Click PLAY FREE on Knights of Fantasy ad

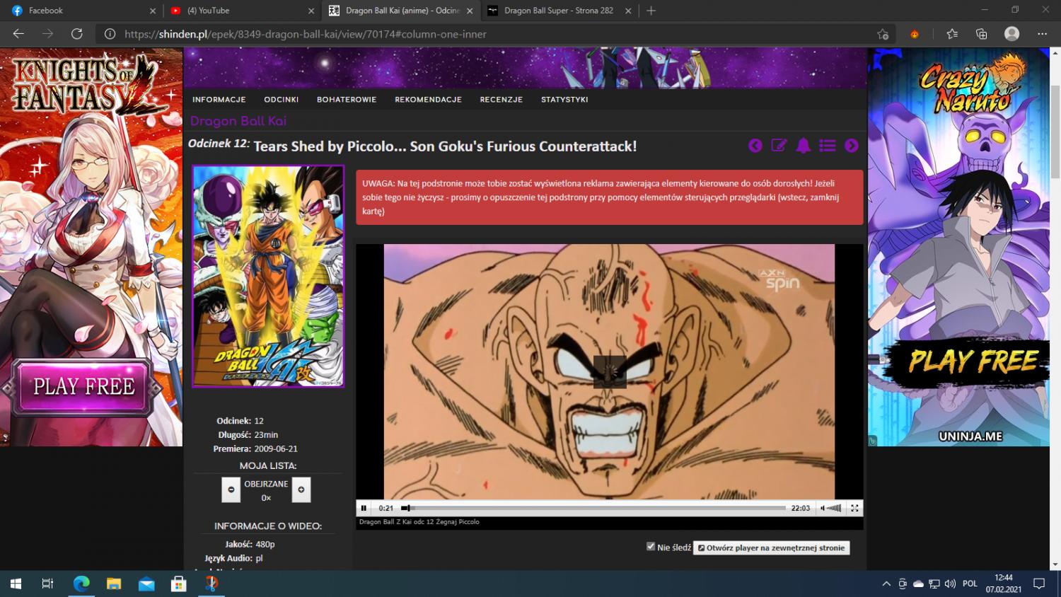pyautogui.click(x=84, y=387)
